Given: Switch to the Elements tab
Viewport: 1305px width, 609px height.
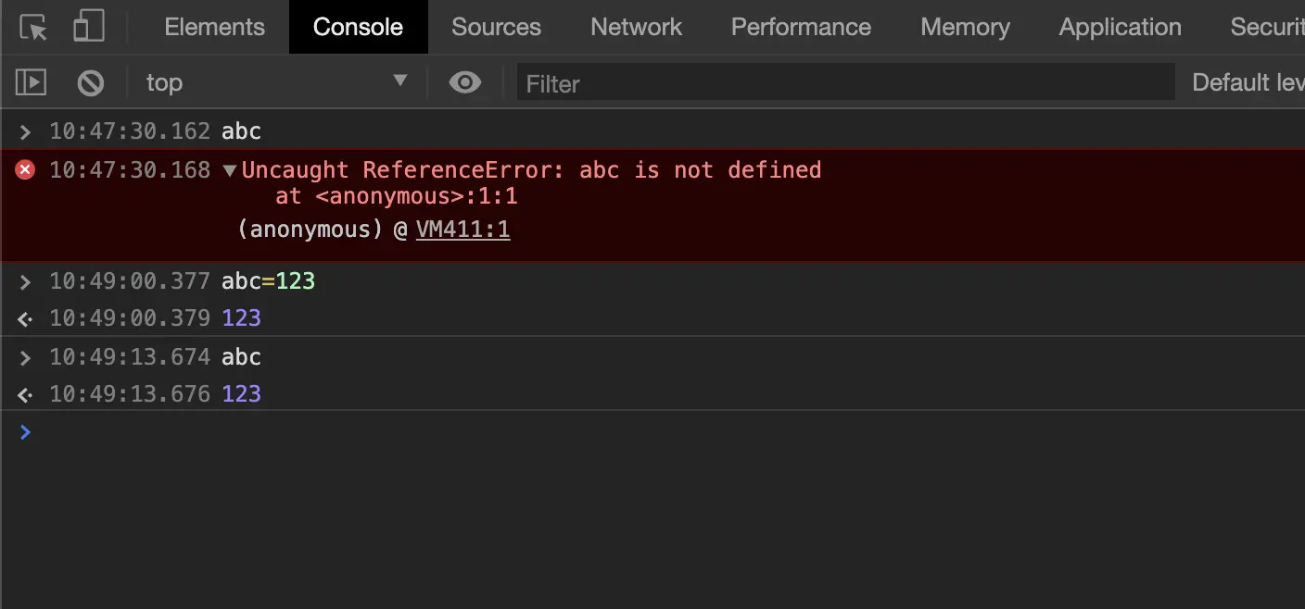Looking at the screenshot, I should click(x=214, y=28).
